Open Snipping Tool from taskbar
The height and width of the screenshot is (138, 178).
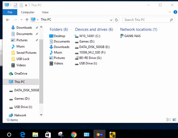point(61,135)
